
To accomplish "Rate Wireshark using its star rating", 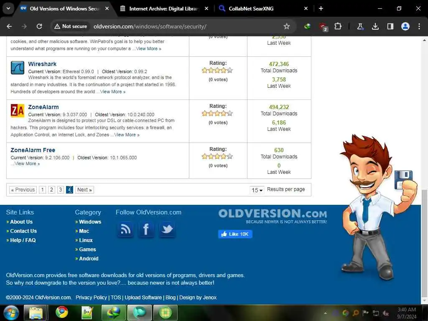I will click(x=217, y=70).
